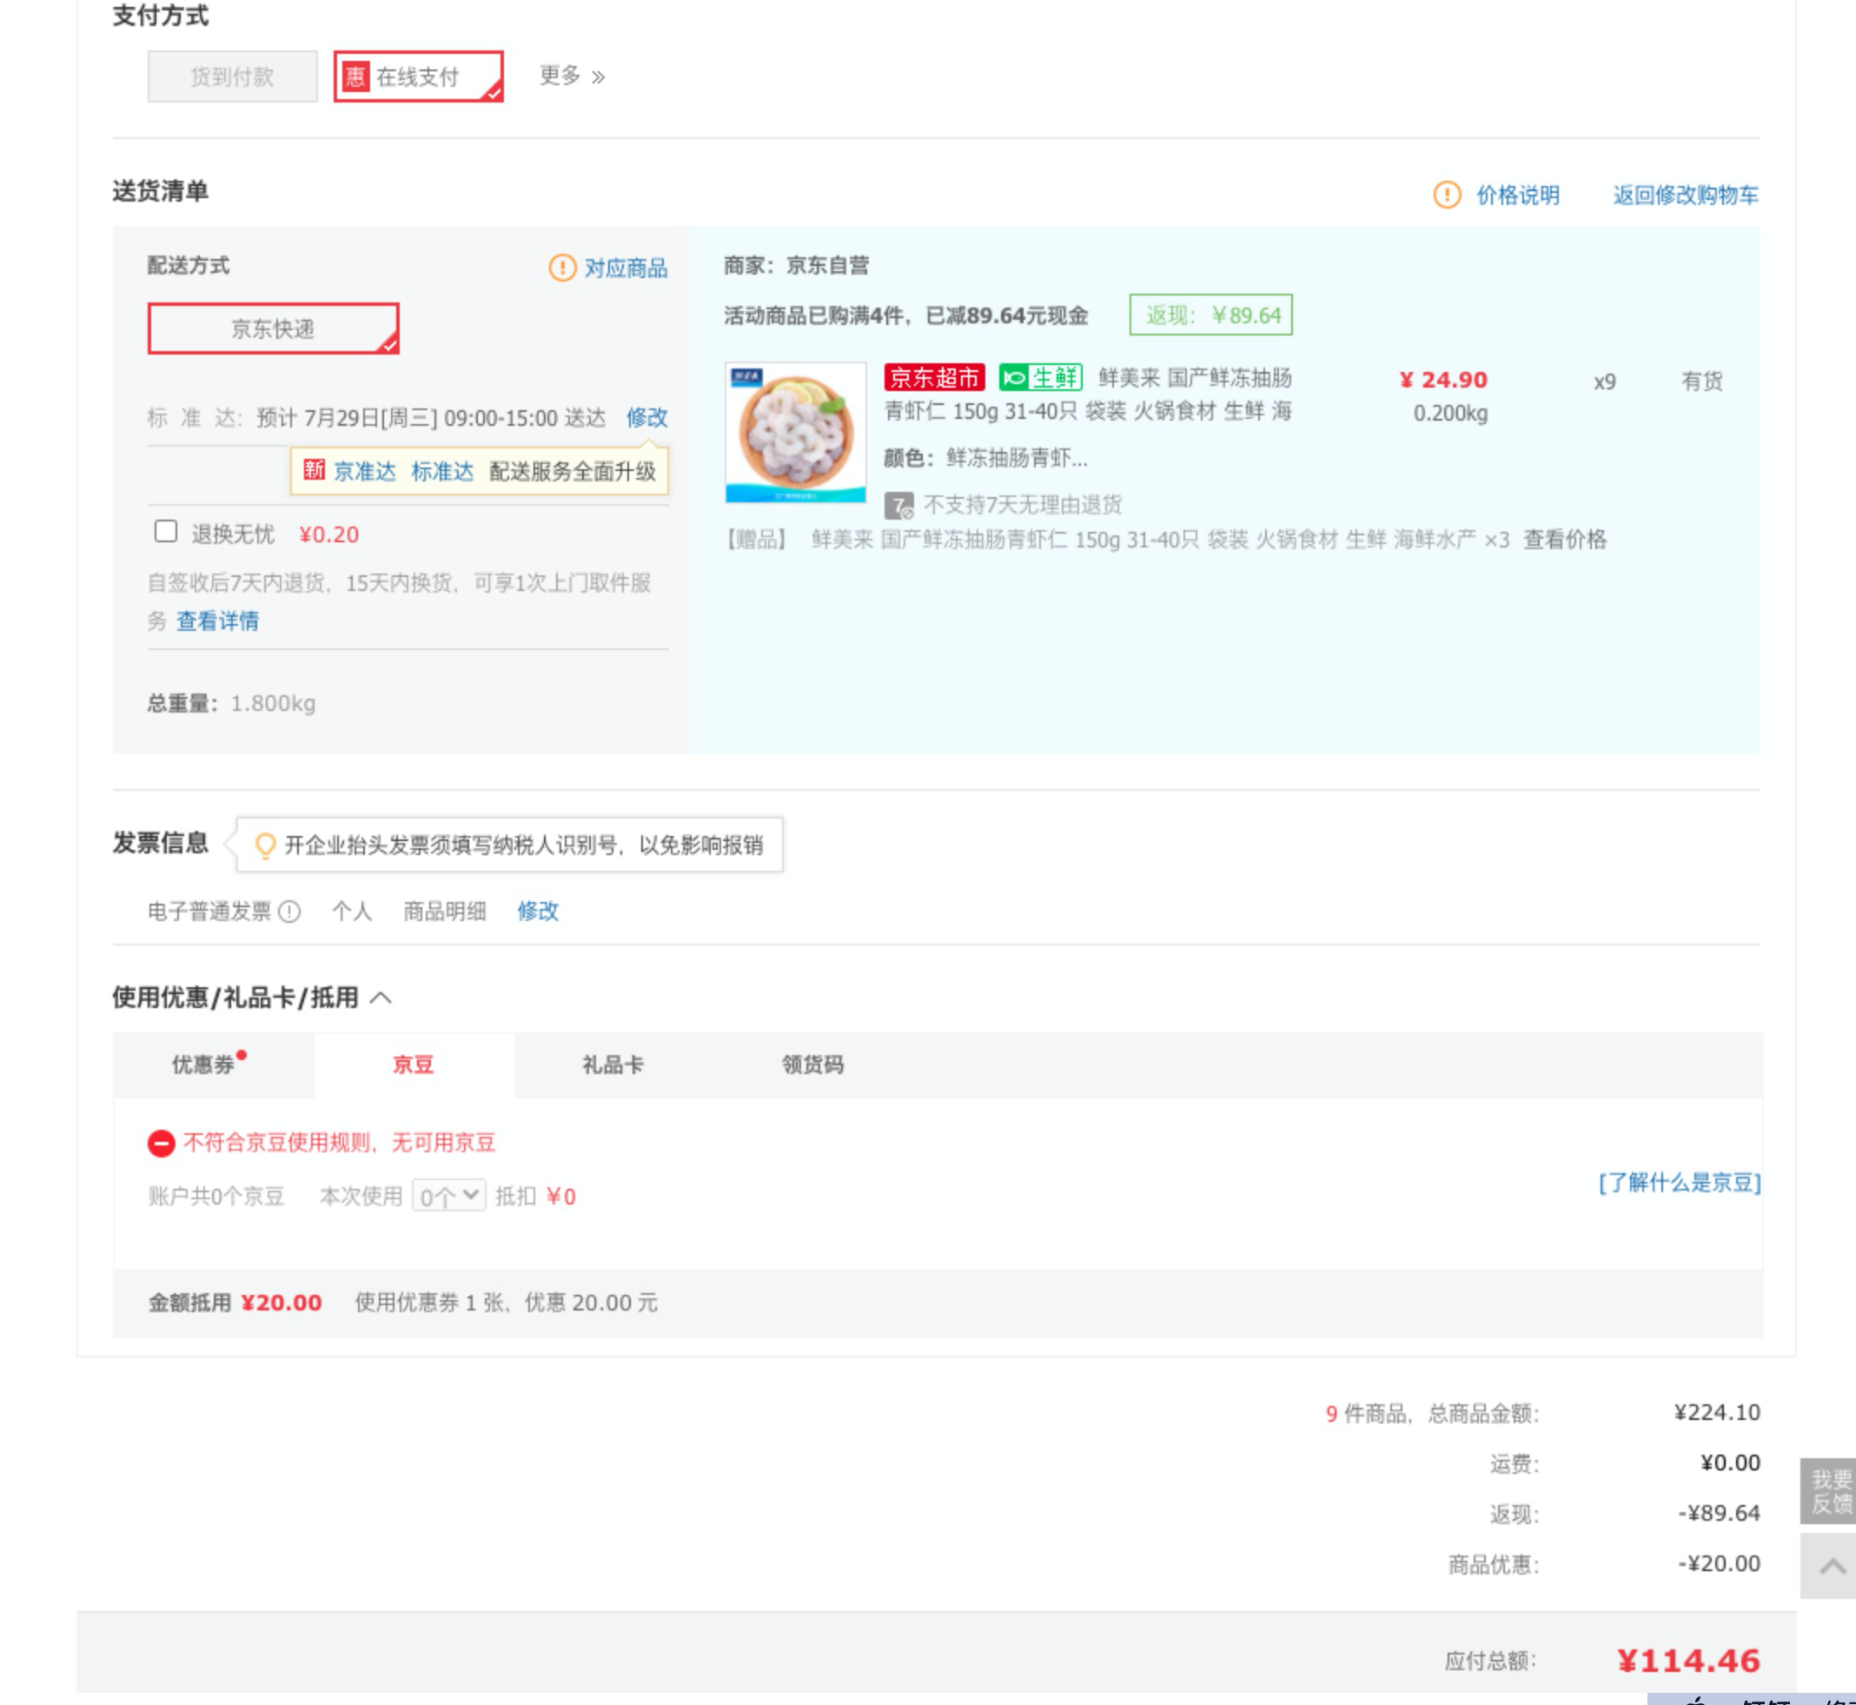Click 修改 next to delivery time
1856x1705 pixels.
pyautogui.click(x=646, y=418)
